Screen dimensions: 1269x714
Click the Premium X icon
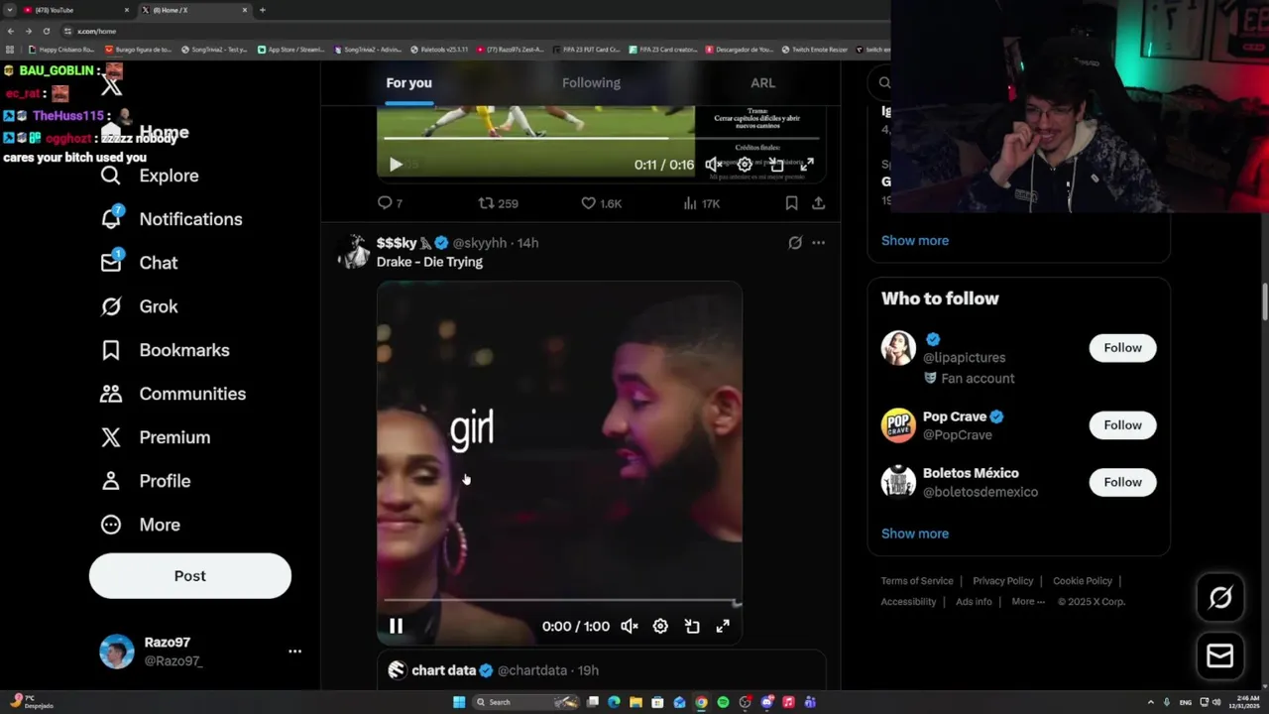point(111,437)
